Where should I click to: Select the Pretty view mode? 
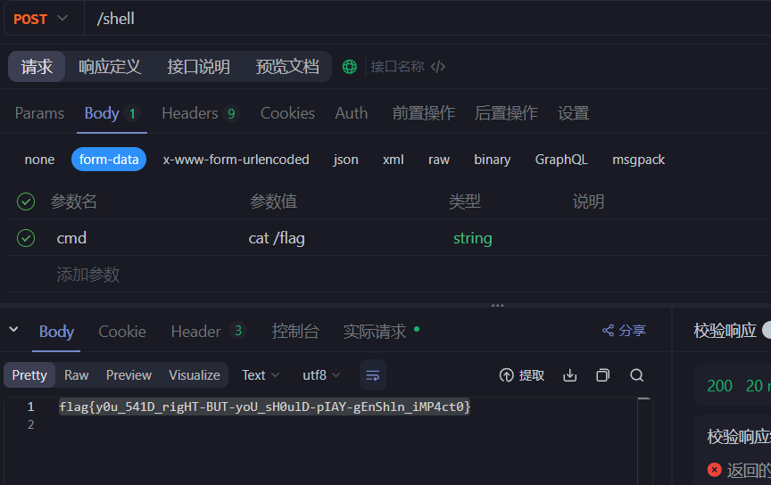pos(29,375)
